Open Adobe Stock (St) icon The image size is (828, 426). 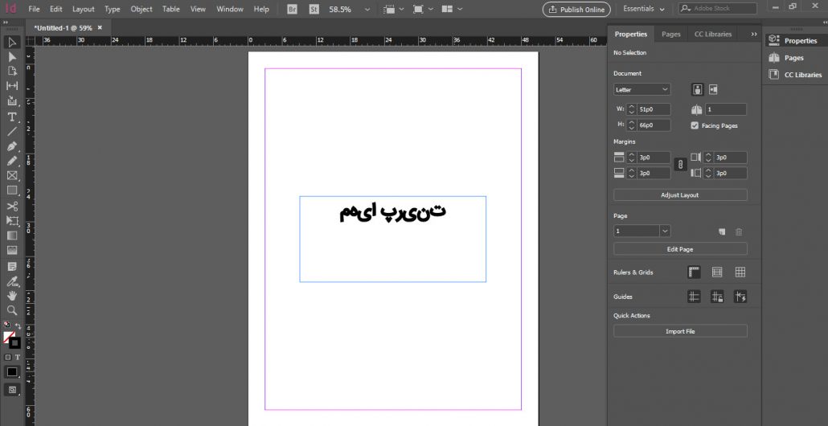click(314, 9)
